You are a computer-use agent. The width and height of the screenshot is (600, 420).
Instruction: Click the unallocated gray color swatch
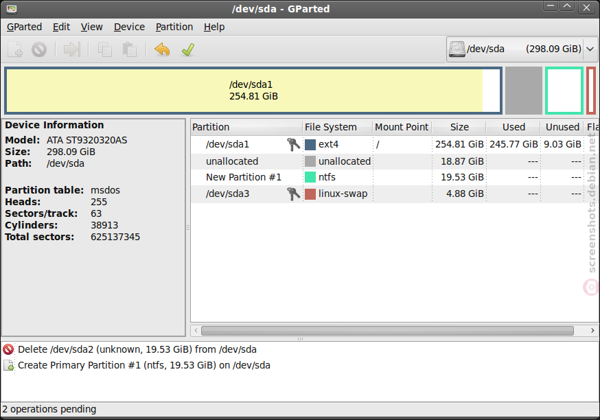310,161
